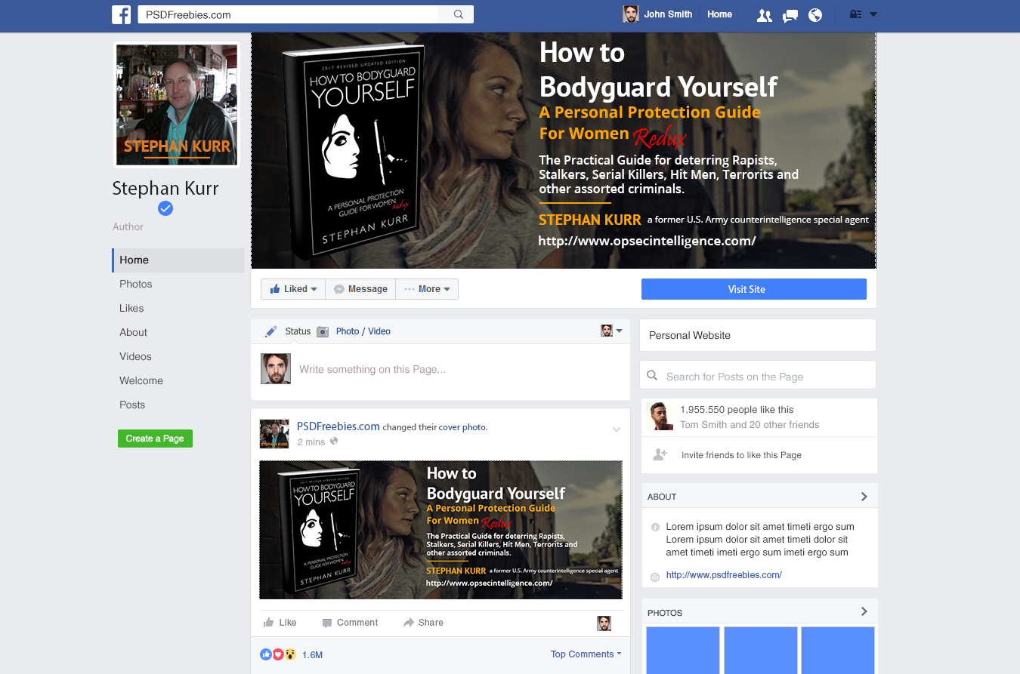Click the Message button
Viewport: 1020px width, 674px height.
coord(360,289)
